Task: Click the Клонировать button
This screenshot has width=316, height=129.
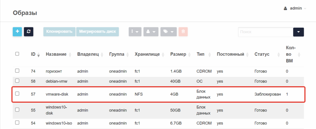Action: [59, 32]
